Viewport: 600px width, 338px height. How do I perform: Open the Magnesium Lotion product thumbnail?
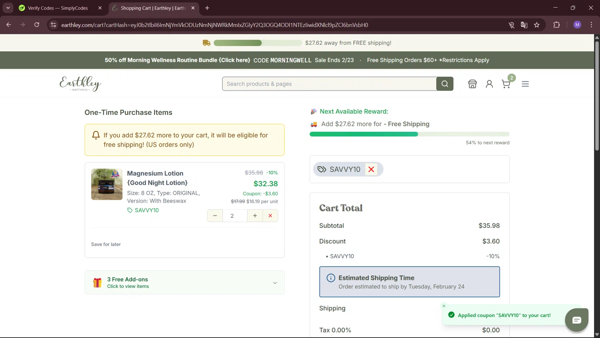107,184
